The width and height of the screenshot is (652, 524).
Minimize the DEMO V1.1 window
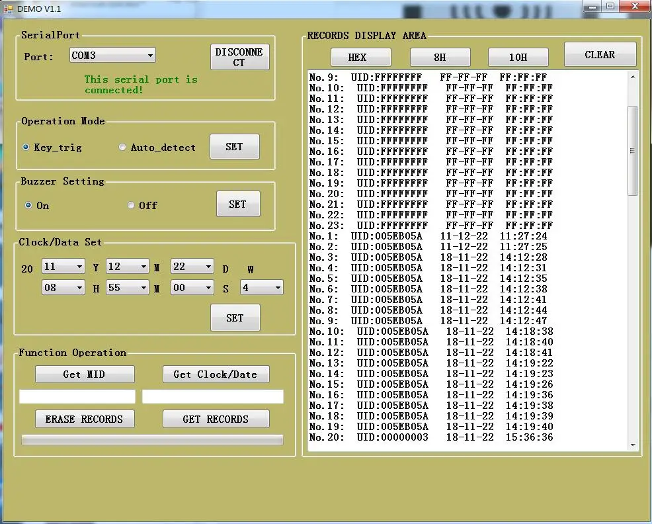[593, 7]
